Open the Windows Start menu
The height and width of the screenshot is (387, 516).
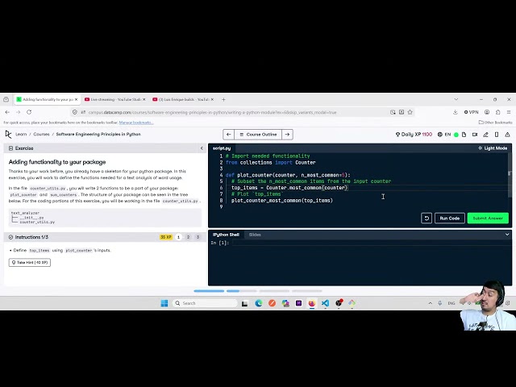[164, 303]
